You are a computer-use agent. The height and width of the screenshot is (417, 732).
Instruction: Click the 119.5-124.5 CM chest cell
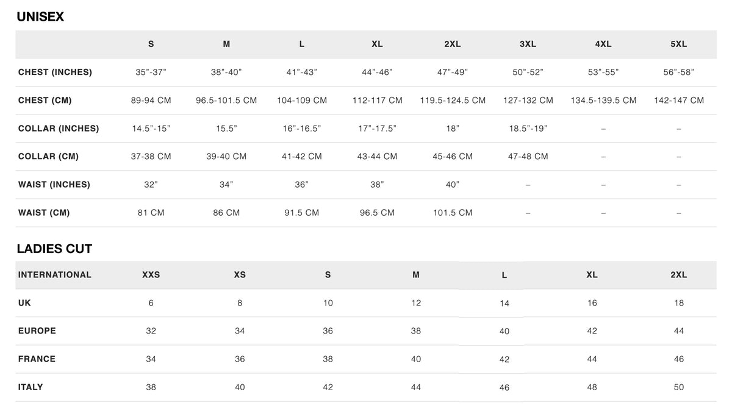pos(453,100)
